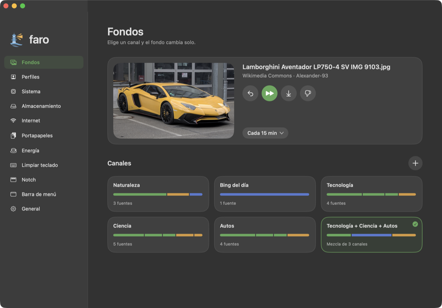Click the faro lighthouse logo
Viewport: 442px width, 308px height.
tap(16, 40)
